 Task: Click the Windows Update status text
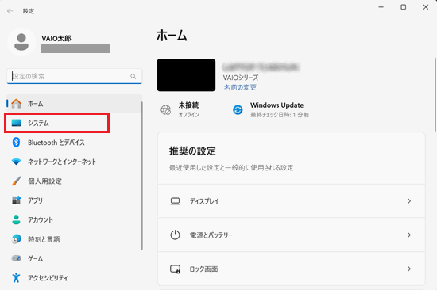pos(279,109)
